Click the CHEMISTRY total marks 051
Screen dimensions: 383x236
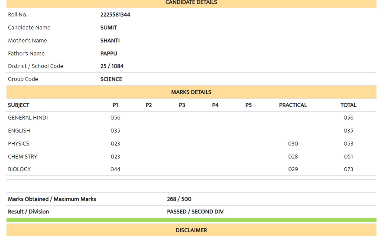(348, 157)
